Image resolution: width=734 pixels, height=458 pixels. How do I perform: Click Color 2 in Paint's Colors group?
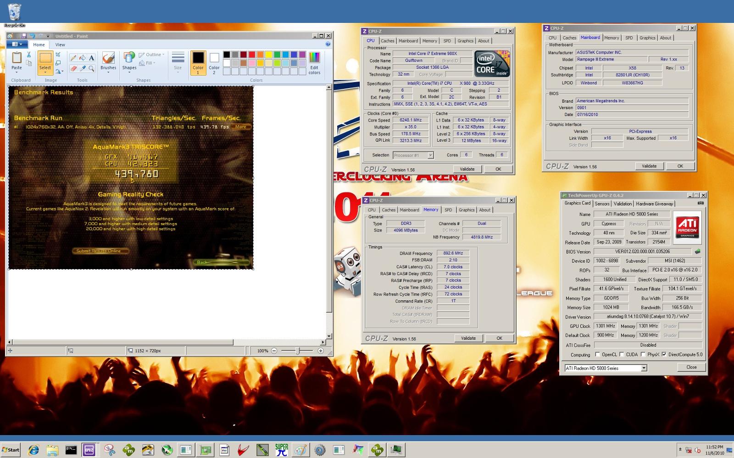(x=214, y=63)
